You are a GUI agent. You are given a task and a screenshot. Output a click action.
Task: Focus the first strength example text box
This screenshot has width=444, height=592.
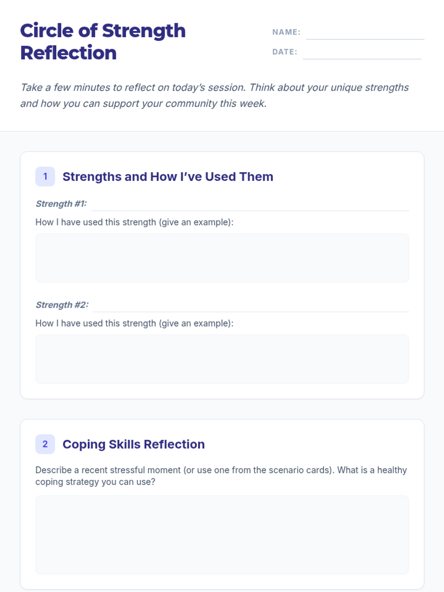pyautogui.click(x=222, y=258)
